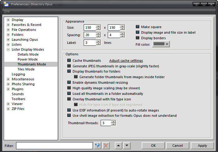Select Tiles Mode in the tree

[26, 69]
